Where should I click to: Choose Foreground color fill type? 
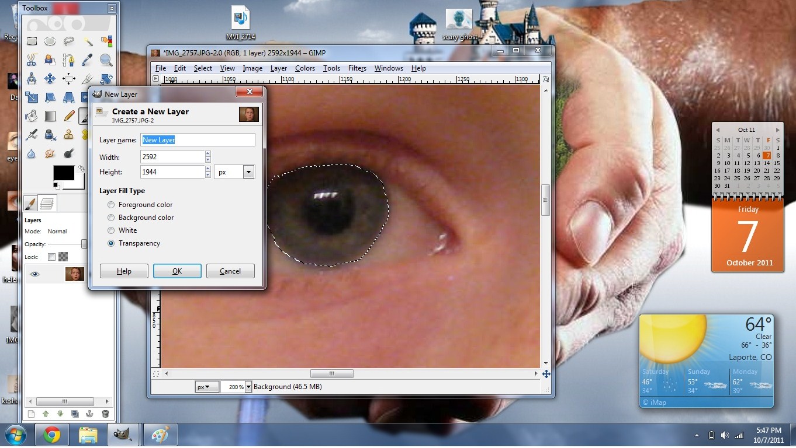coord(111,205)
